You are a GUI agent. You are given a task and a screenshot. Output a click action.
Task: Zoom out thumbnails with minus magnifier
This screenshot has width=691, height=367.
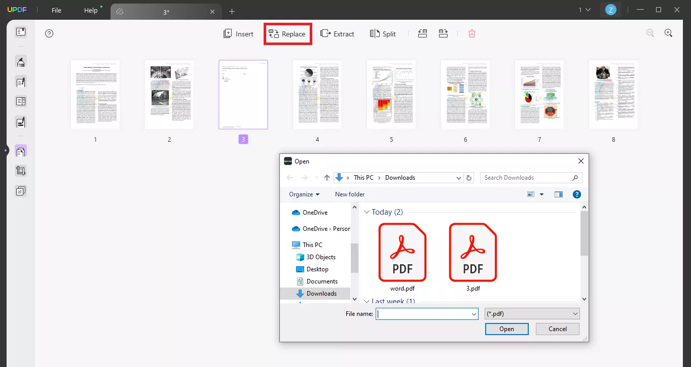[650, 33]
